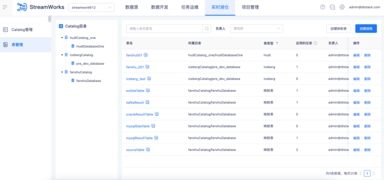Image resolution: width=384 pixels, height=180 pixels.
Task: Click the hamburger menu icon
Action: [5, 7]
